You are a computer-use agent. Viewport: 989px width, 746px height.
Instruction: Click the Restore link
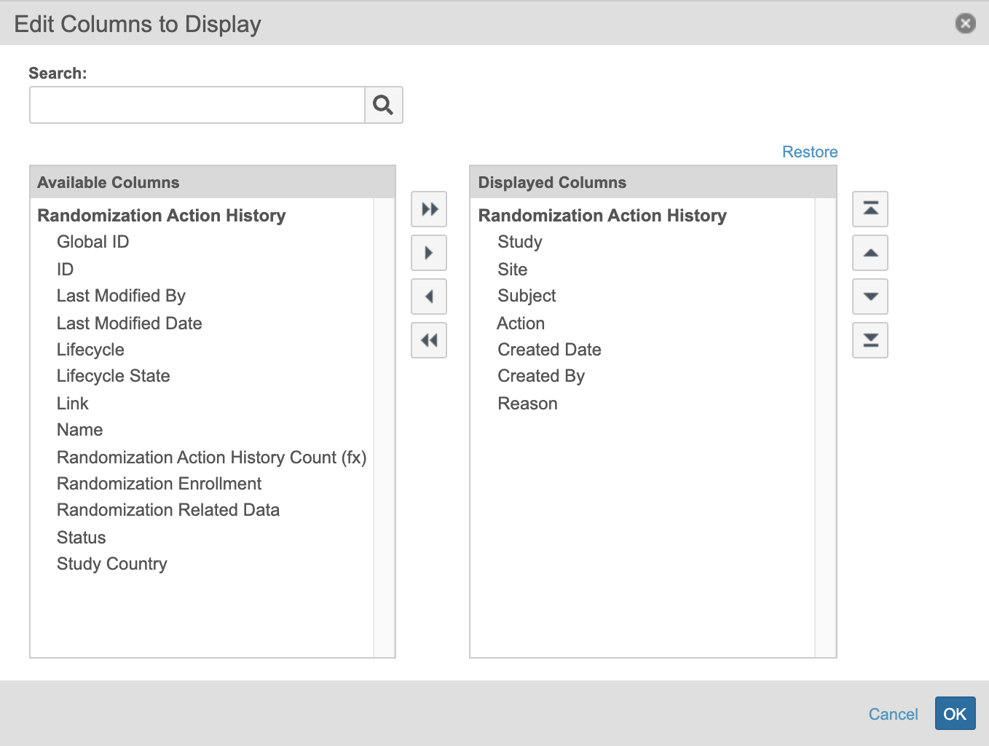click(809, 152)
